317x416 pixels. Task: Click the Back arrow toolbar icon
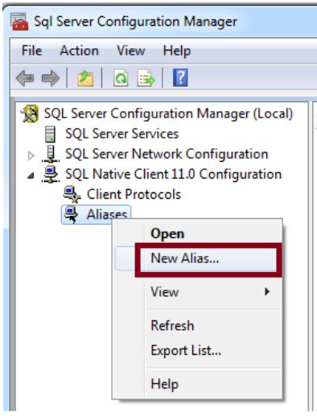[x=25, y=78]
